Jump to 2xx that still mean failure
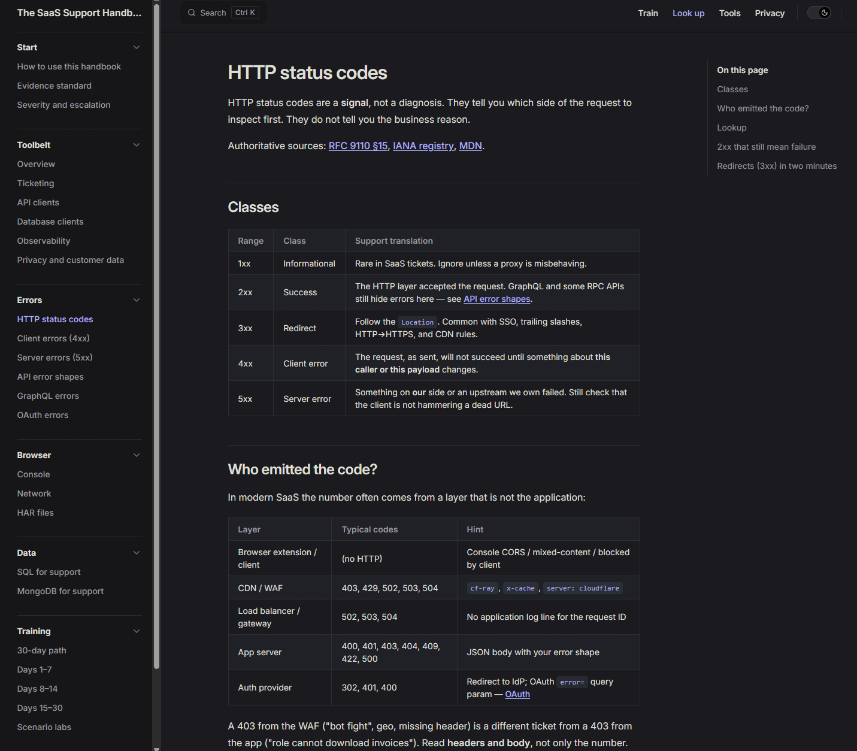The height and width of the screenshot is (751, 857). tap(767, 147)
